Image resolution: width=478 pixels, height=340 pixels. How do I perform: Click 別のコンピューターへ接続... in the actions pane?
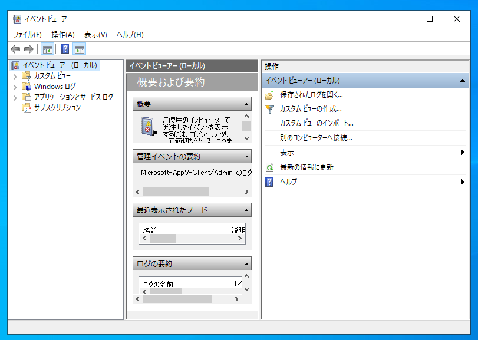pos(316,138)
